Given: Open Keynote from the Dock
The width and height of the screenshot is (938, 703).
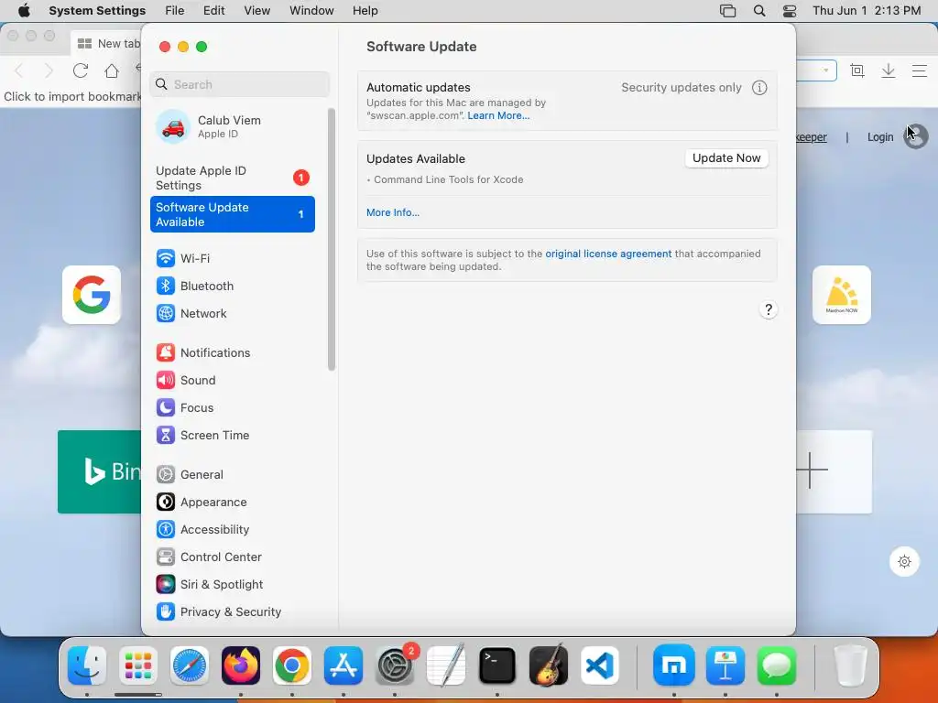Looking at the screenshot, I should (x=725, y=665).
